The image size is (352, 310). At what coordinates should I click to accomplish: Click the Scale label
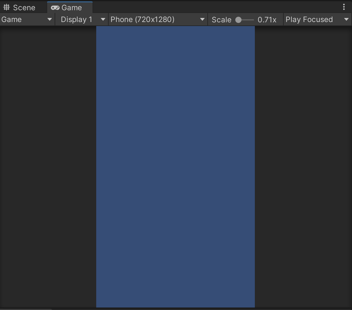click(221, 20)
